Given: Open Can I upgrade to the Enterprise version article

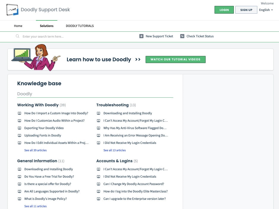Looking at the screenshot, I should (x=135, y=199).
